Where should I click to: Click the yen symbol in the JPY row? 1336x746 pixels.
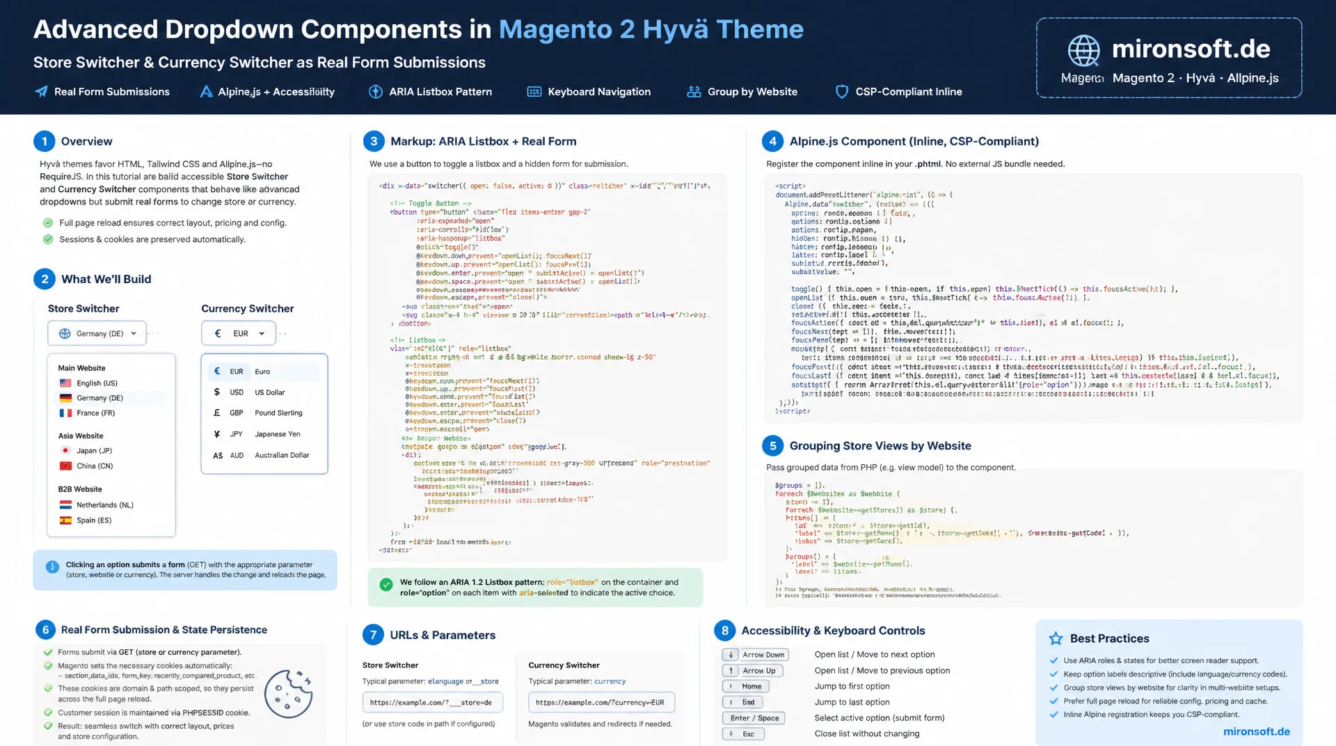tap(217, 434)
